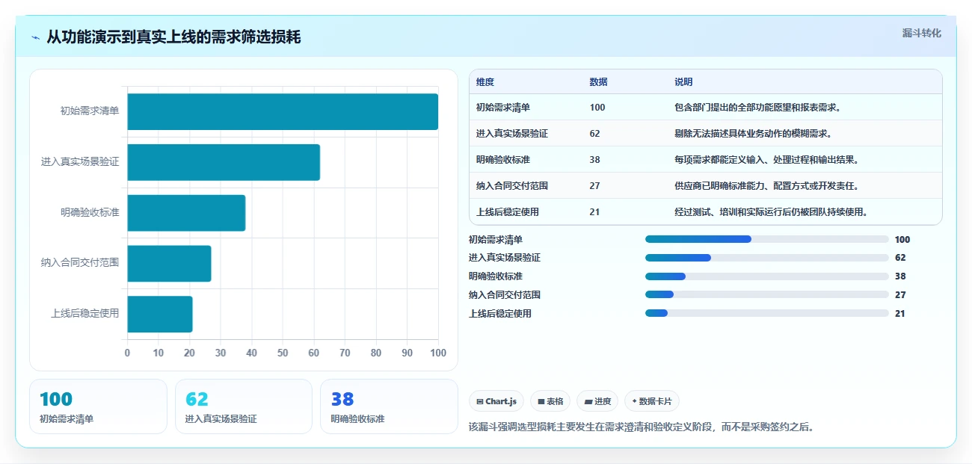
Task: Click the 纳入合同交付范围 cell in the table
Action: [512, 186]
